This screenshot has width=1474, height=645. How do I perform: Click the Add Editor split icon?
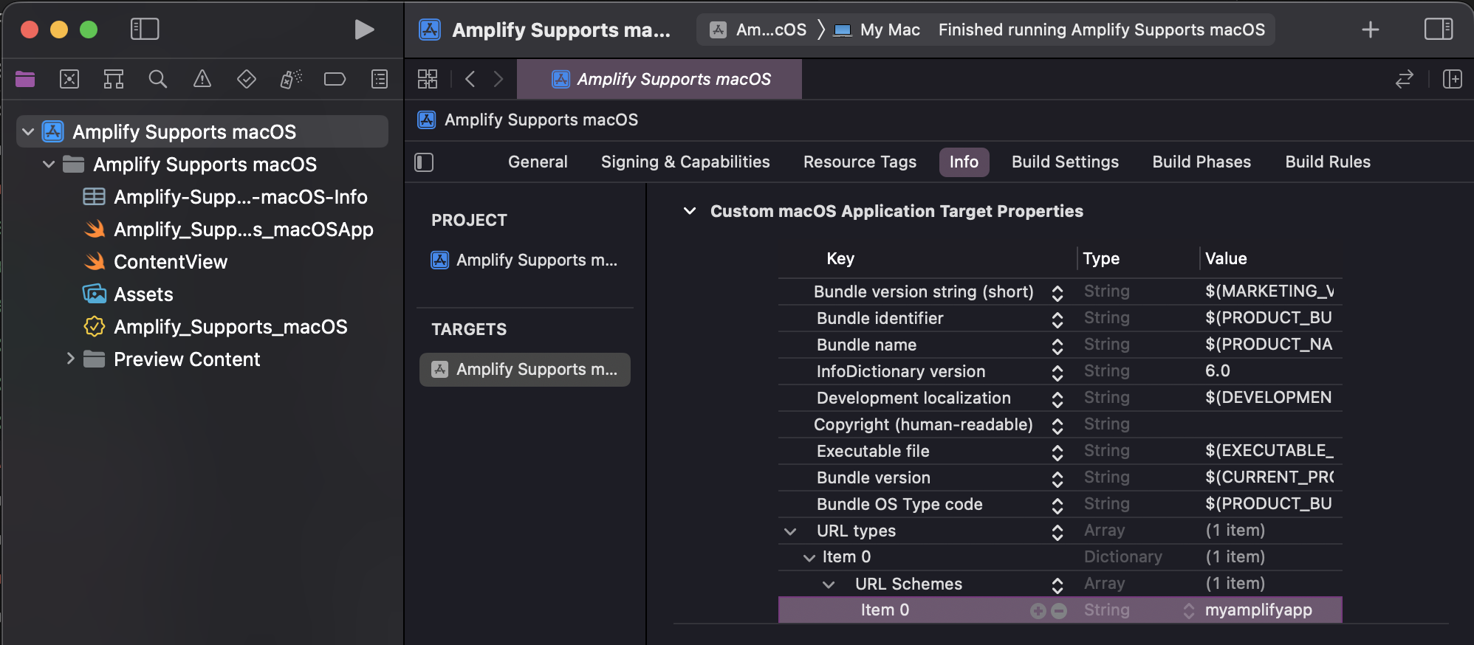(1452, 79)
